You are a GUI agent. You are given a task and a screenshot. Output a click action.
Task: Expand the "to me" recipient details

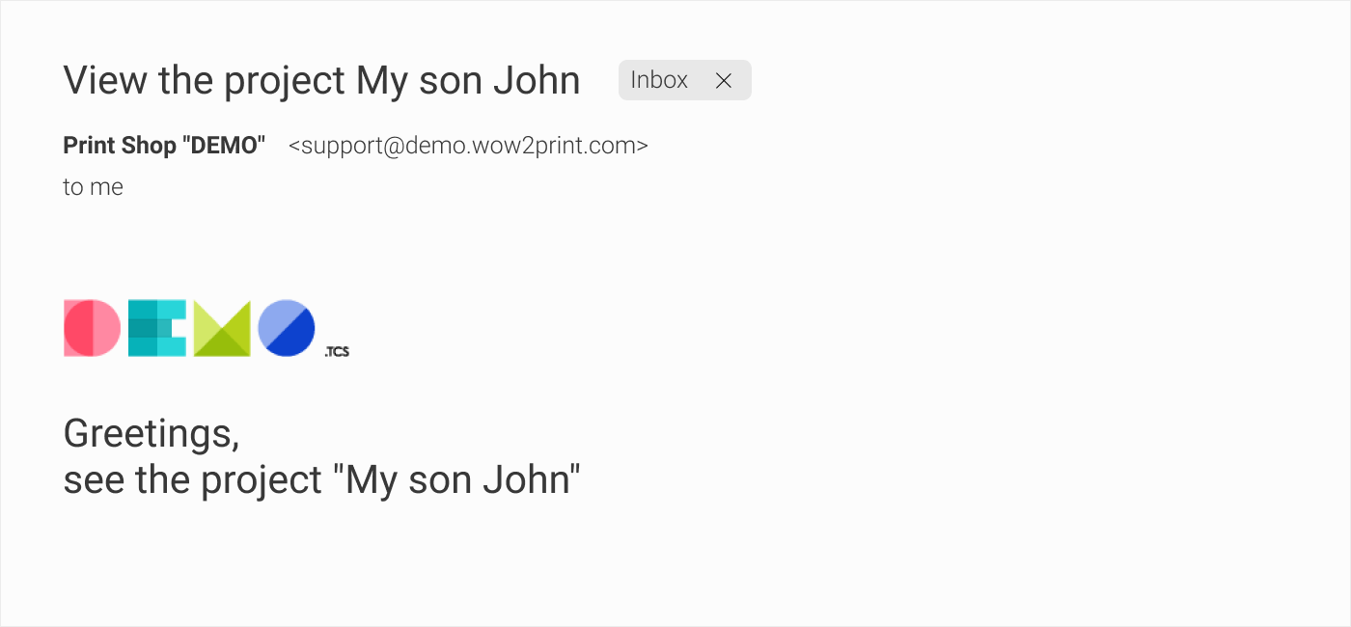click(93, 187)
